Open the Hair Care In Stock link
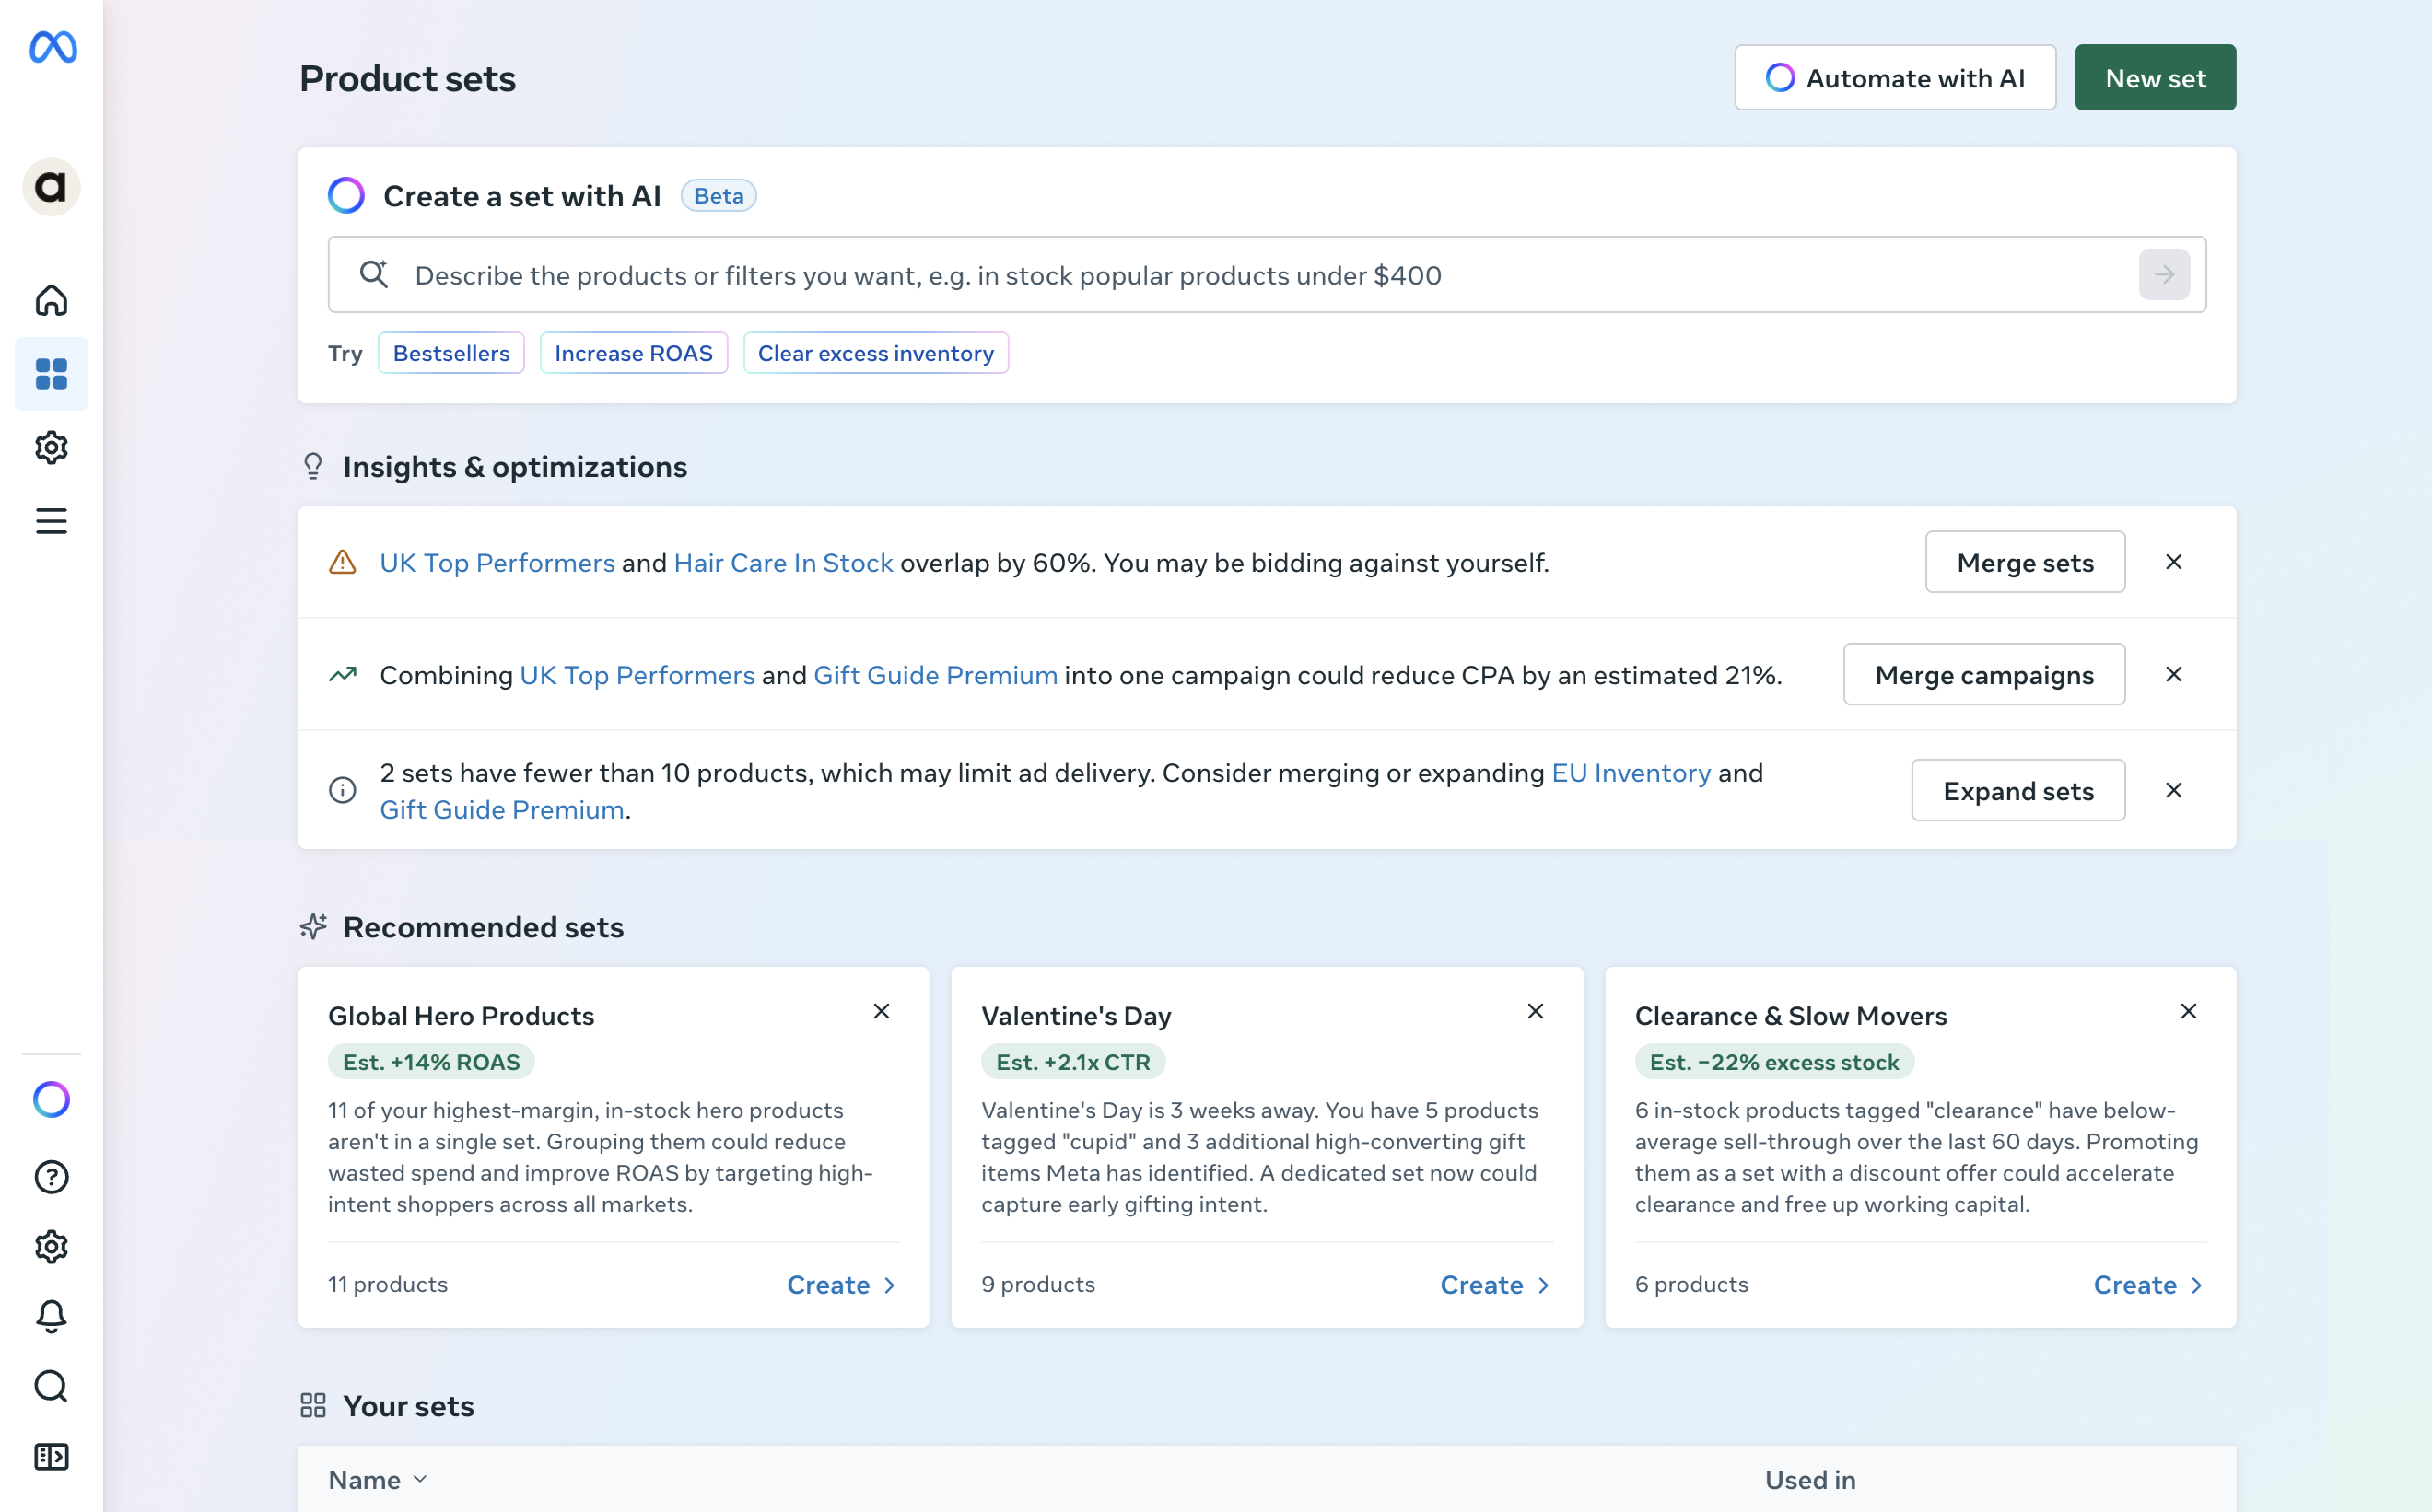 click(783, 563)
